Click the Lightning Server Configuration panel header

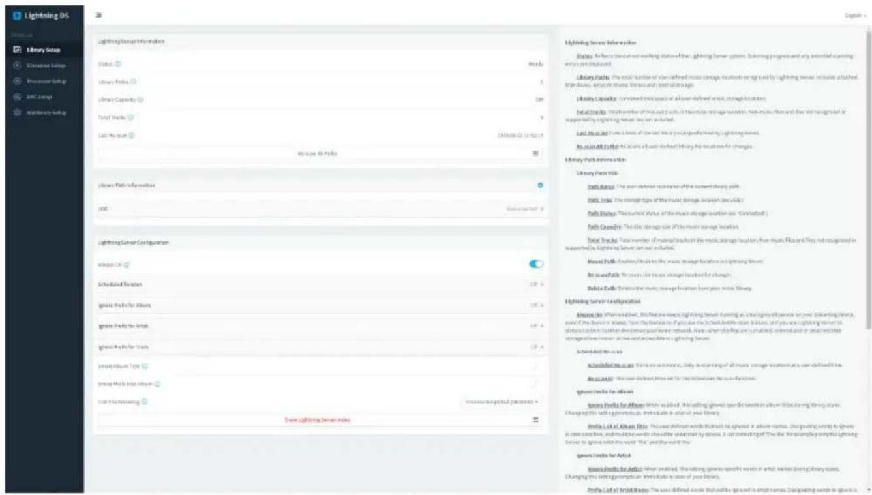320,242
